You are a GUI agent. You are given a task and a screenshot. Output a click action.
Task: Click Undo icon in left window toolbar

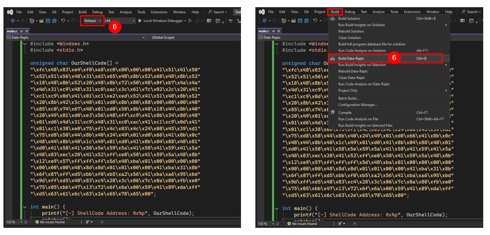(63, 21)
